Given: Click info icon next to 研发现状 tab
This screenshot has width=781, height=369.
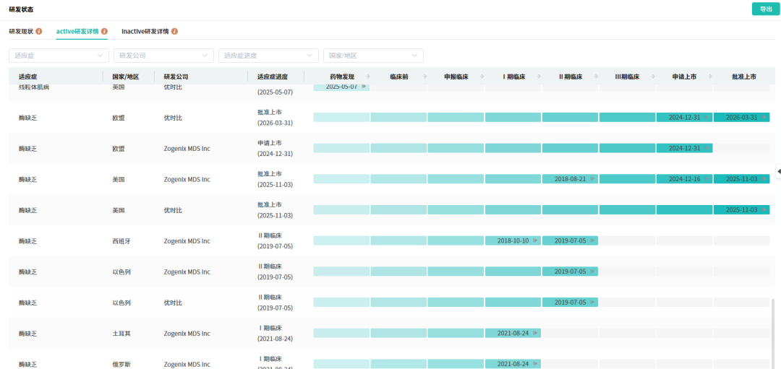Looking at the screenshot, I should 39,32.
